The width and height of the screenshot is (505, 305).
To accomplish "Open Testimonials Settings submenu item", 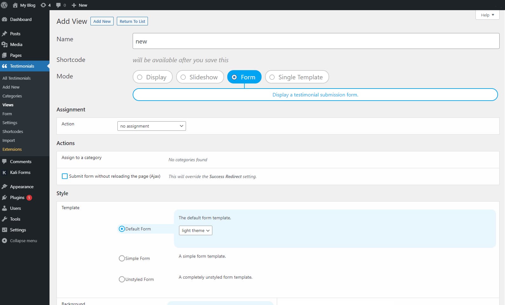I will [10, 123].
